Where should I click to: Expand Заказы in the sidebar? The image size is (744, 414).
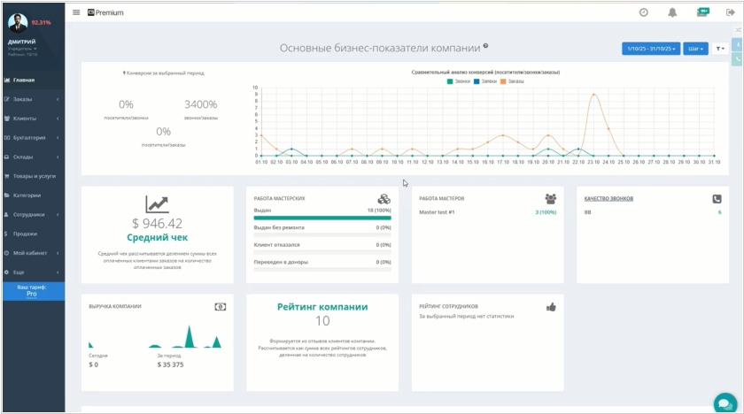click(32, 99)
